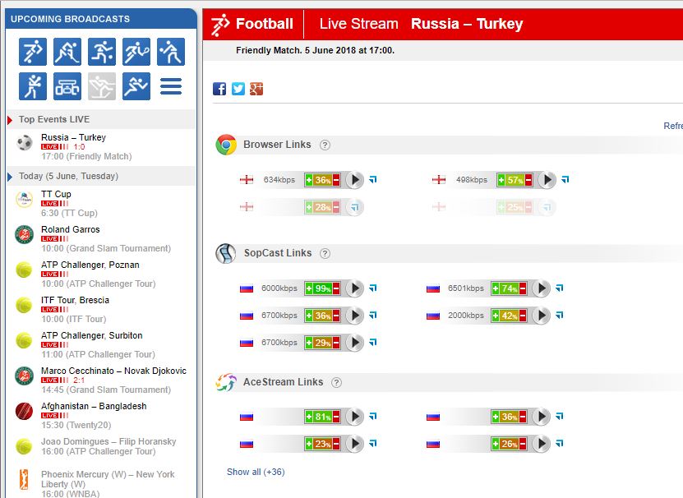
Task: Share the match on Facebook
Action: pos(219,89)
